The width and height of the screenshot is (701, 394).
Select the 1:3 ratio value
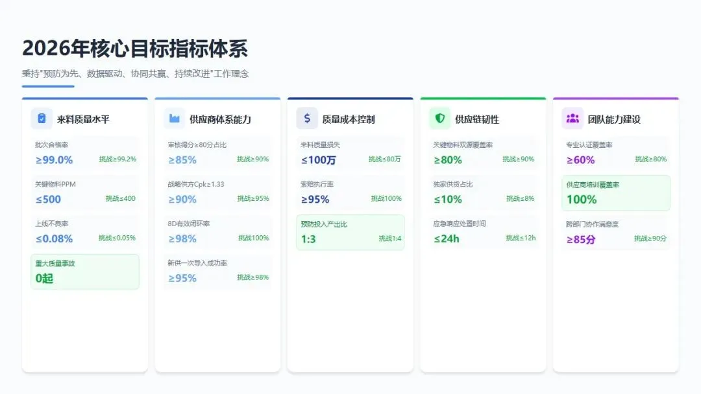coord(308,238)
